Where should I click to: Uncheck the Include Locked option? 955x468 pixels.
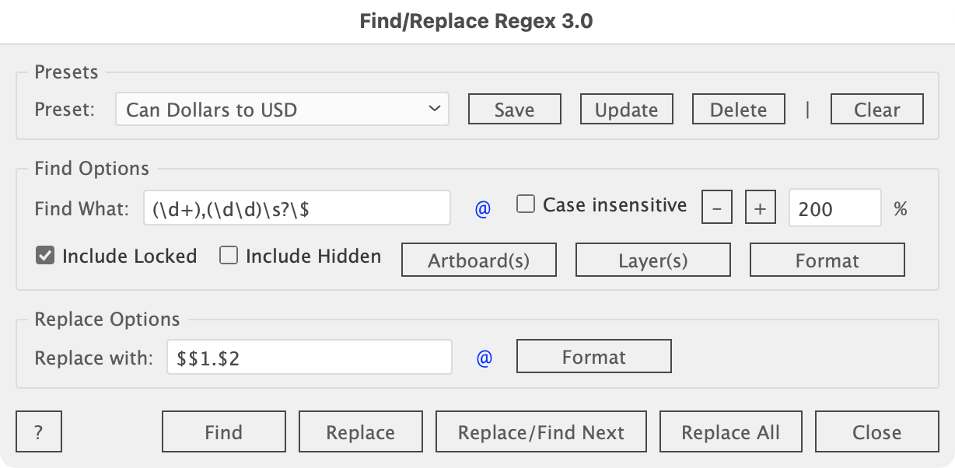click(45, 256)
